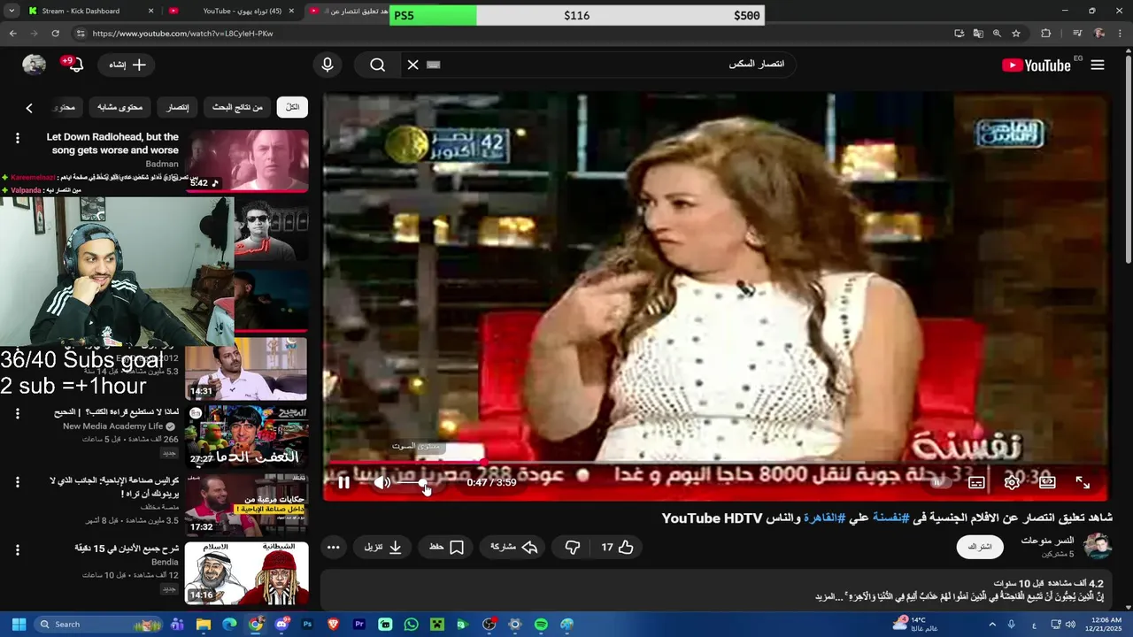Click the YouTube search input field
1133x637 pixels.
click(x=611, y=65)
